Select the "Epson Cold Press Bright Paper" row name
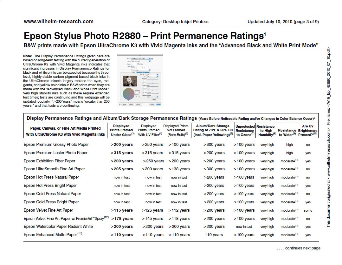Viewport: 342px width, 265px height. pyautogui.click(x=51, y=202)
